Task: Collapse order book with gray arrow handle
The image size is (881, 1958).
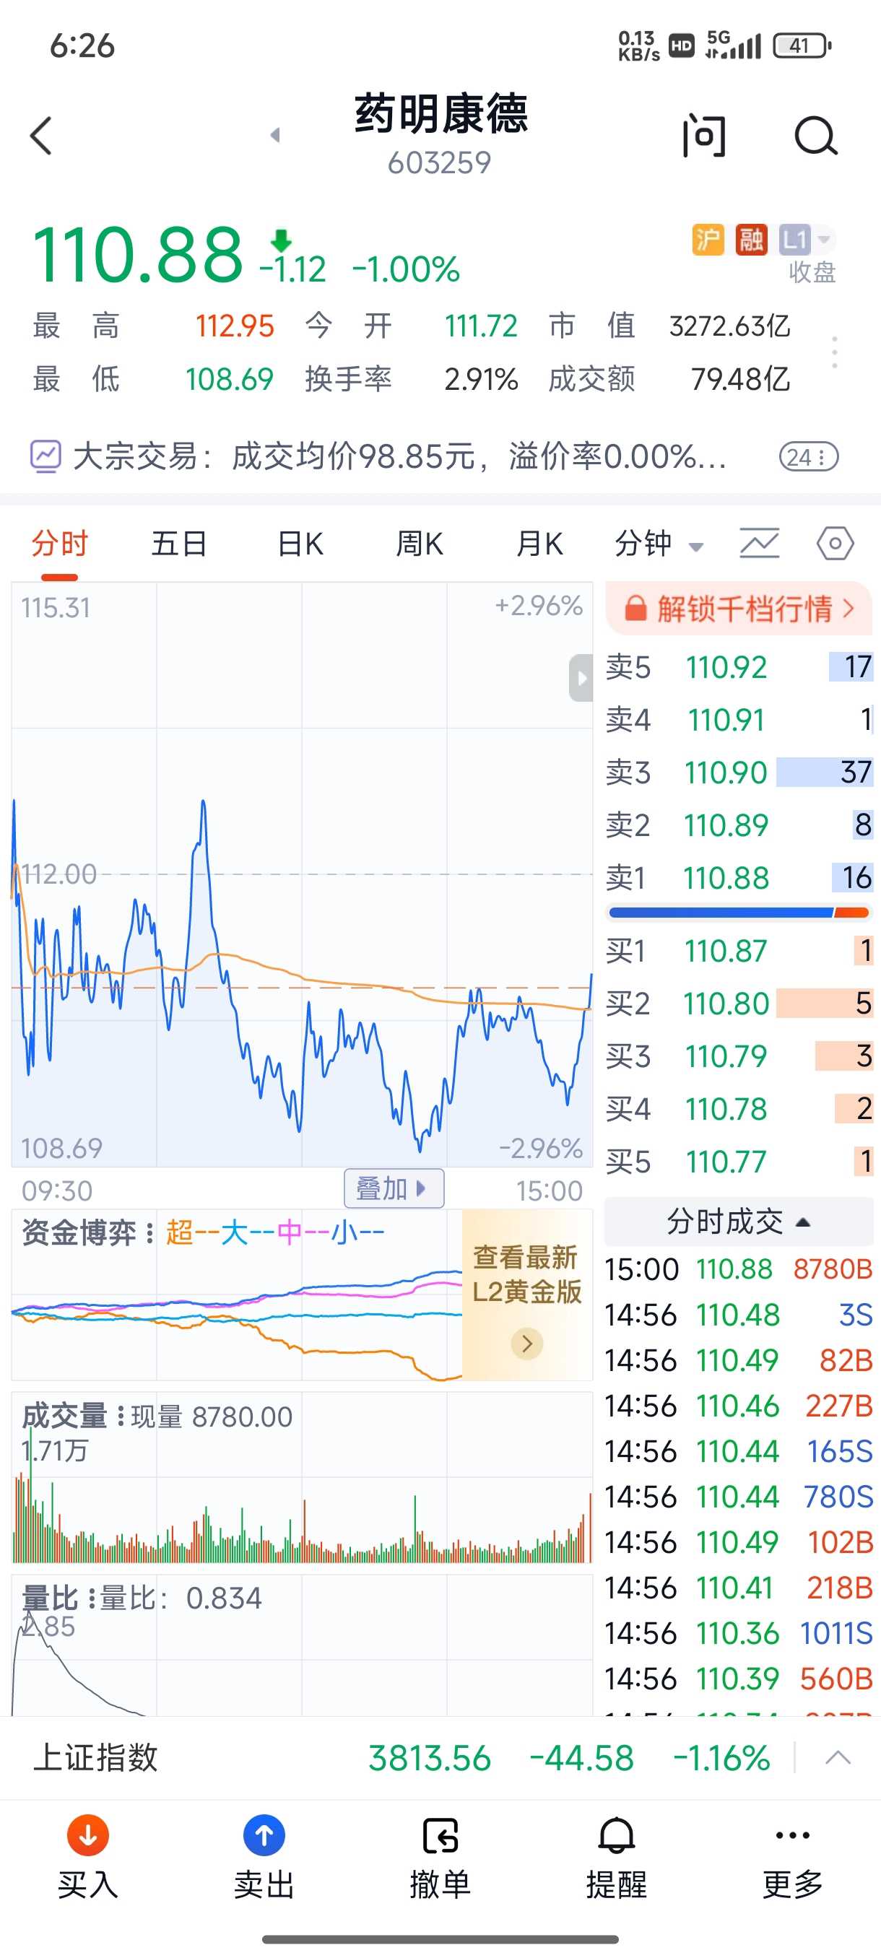Action: click(x=581, y=677)
